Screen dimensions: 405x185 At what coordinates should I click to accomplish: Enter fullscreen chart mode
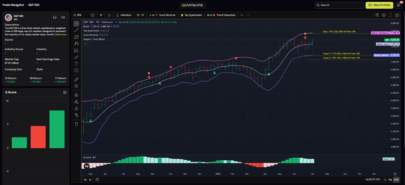pos(390,15)
